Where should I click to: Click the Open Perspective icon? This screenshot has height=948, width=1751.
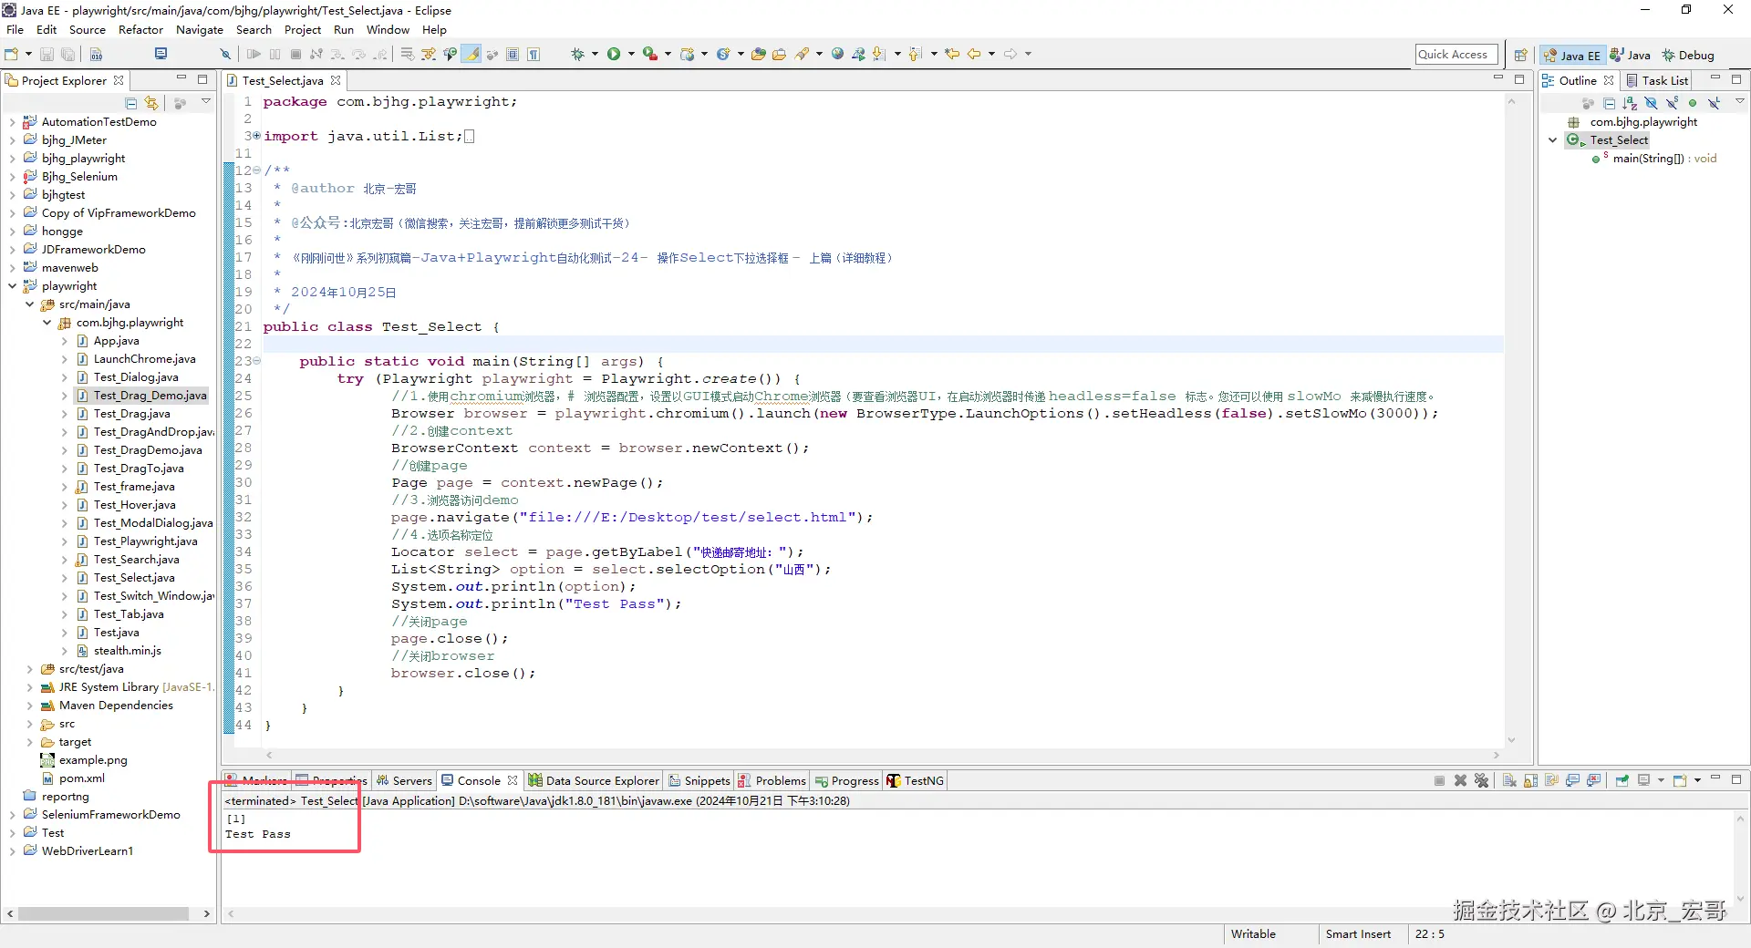coord(1520,55)
